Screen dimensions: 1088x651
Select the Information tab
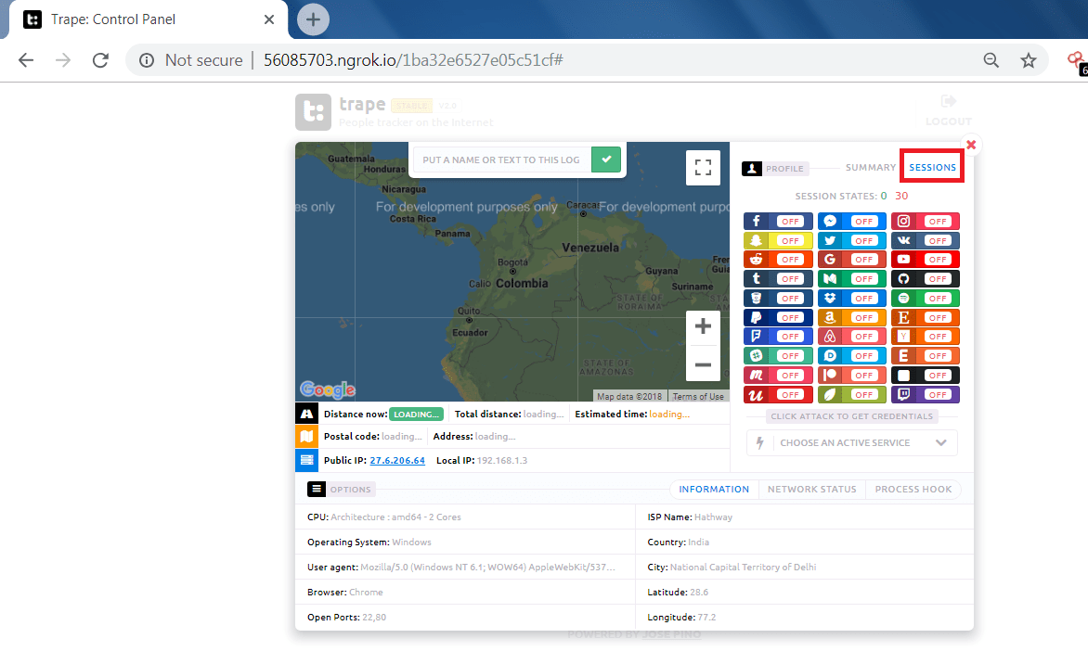click(714, 490)
